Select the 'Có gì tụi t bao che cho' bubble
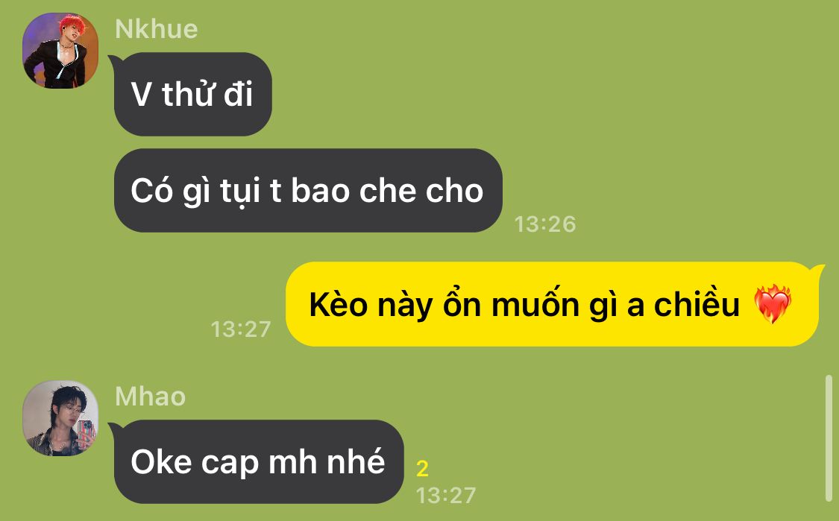The height and width of the screenshot is (521, 839). (x=308, y=190)
